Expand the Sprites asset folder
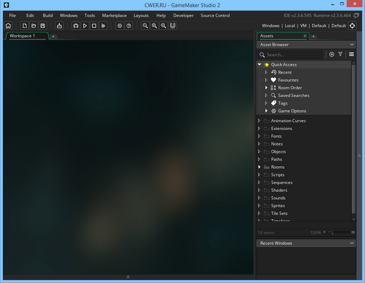 point(259,205)
